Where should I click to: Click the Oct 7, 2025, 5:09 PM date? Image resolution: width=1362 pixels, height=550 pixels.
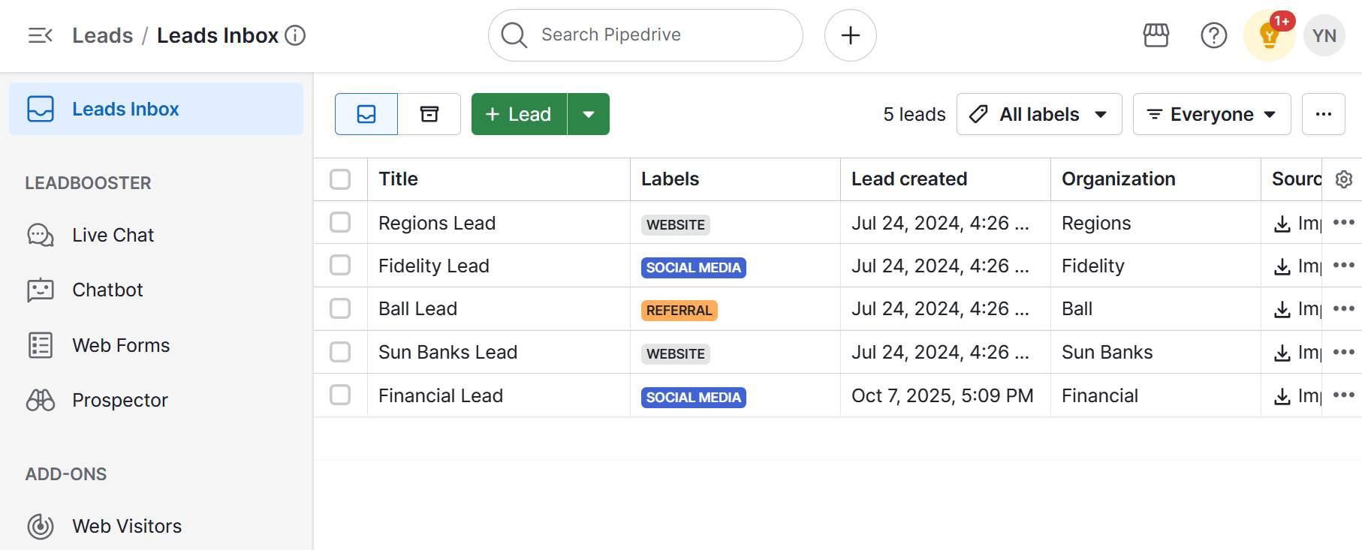coord(942,395)
